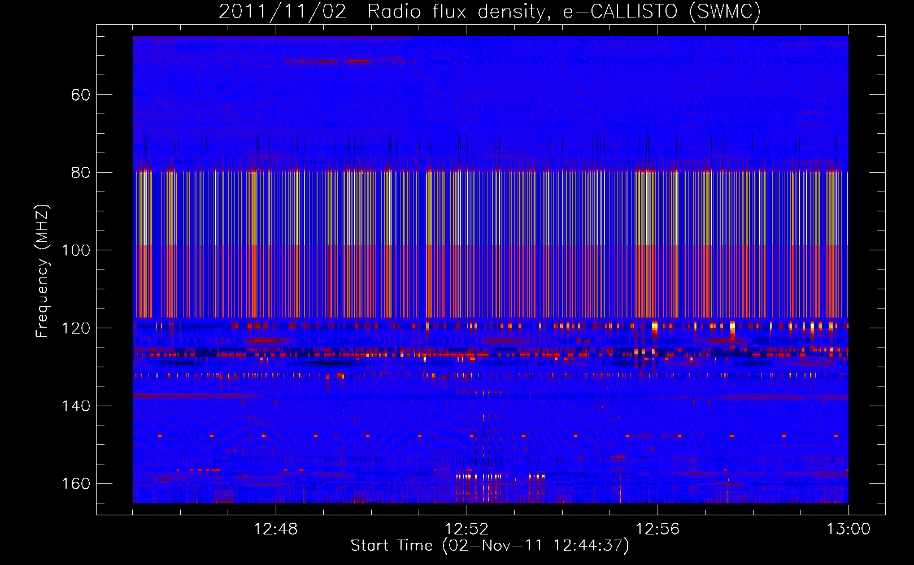Viewport: 914px width, 565px height.
Task: Select the 80 frequency tick label
Action: tap(81, 173)
